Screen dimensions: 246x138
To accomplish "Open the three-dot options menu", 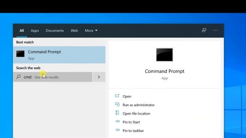I will pos(215,30).
